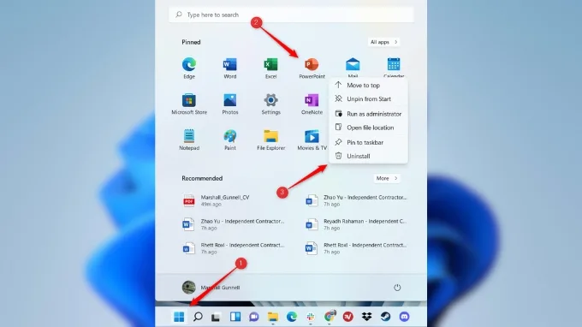Open Teams Chat on the taskbar
The width and height of the screenshot is (582, 327).
point(254,317)
